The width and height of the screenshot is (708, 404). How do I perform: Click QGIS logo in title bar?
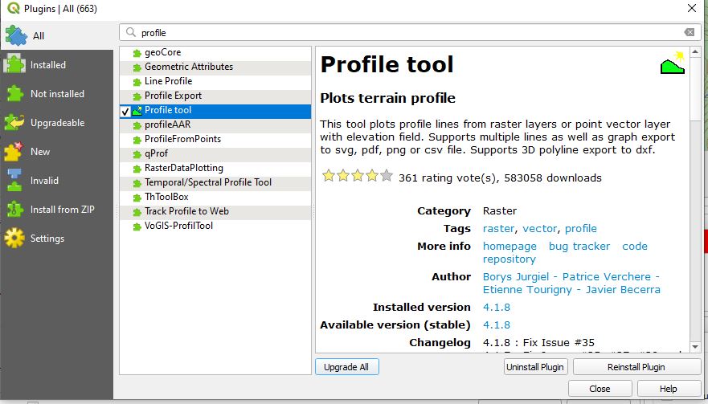coord(14,9)
